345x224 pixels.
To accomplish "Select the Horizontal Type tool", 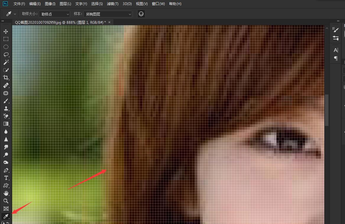I will point(6,178).
